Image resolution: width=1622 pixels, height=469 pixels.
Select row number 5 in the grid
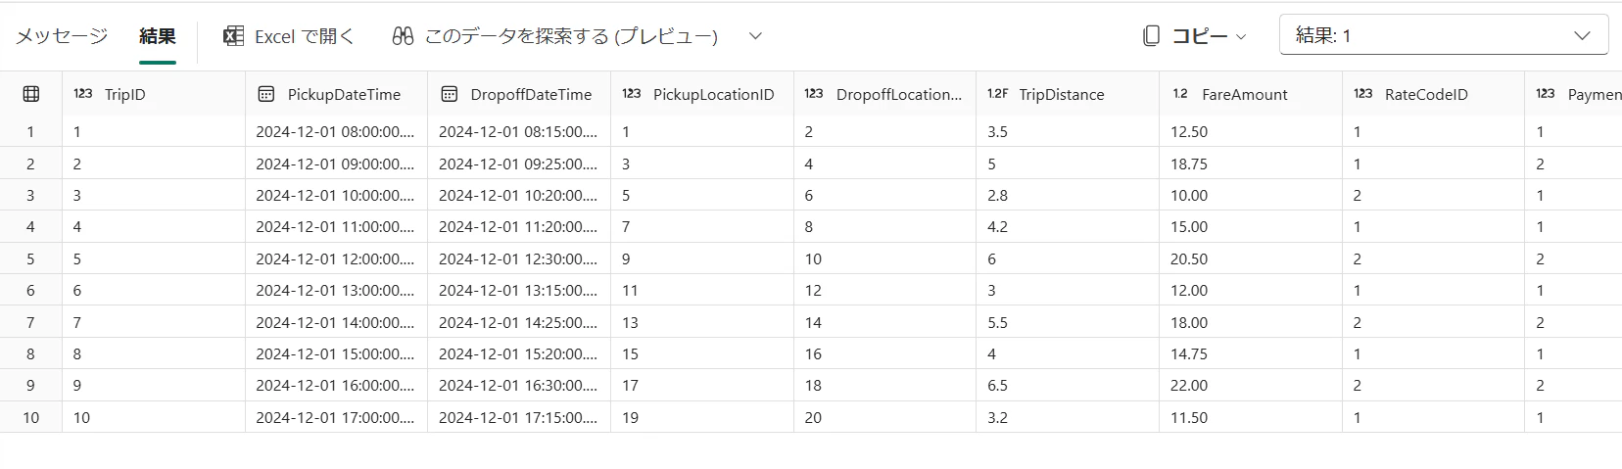pyautogui.click(x=30, y=259)
